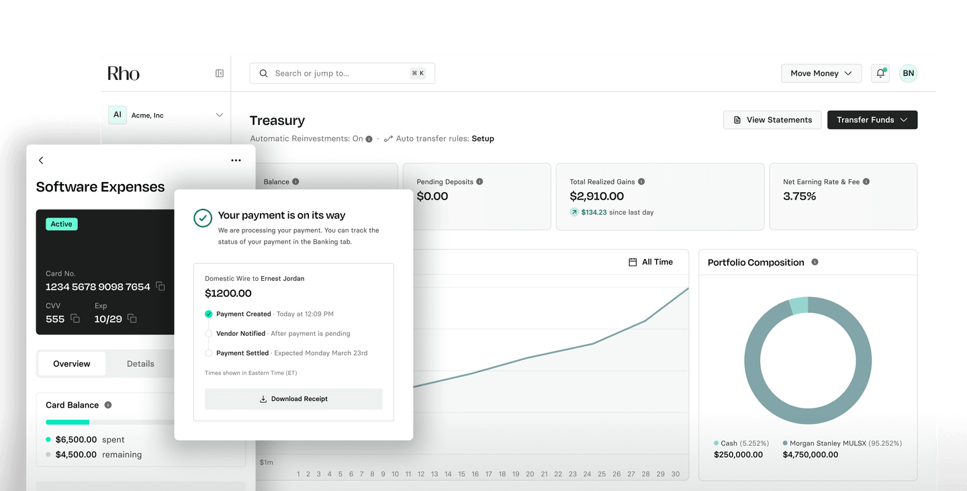Select the Payment Settled status circle
The height and width of the screenshot is (491, 967).
pos(209,353)
